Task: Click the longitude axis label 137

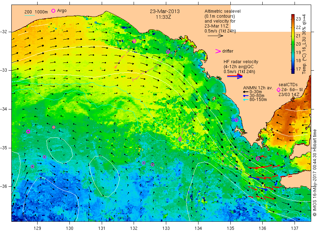Action: (295, 228)
